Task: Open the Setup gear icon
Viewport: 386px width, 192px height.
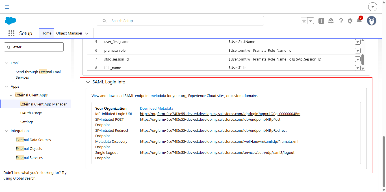Action: click(350, 21)
